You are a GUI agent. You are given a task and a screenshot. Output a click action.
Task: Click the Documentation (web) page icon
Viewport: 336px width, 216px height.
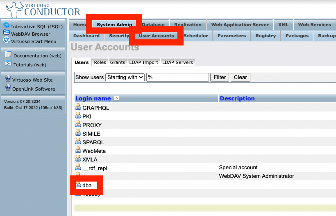coord(8,54)
